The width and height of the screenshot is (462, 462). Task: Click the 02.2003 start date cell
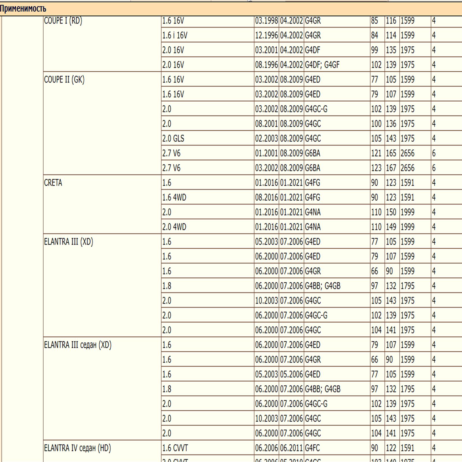[266, 139]
